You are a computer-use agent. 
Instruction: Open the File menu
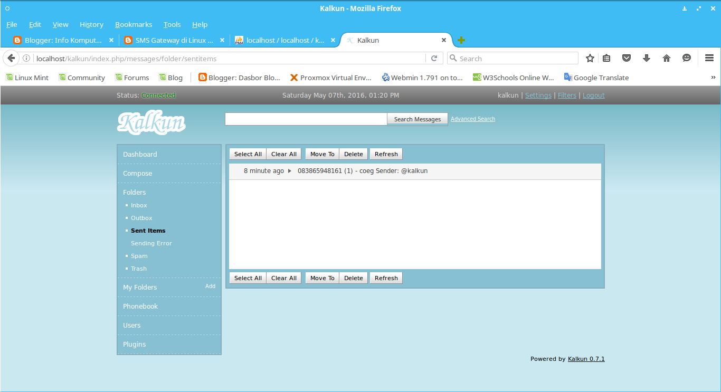tap(12, 24)
